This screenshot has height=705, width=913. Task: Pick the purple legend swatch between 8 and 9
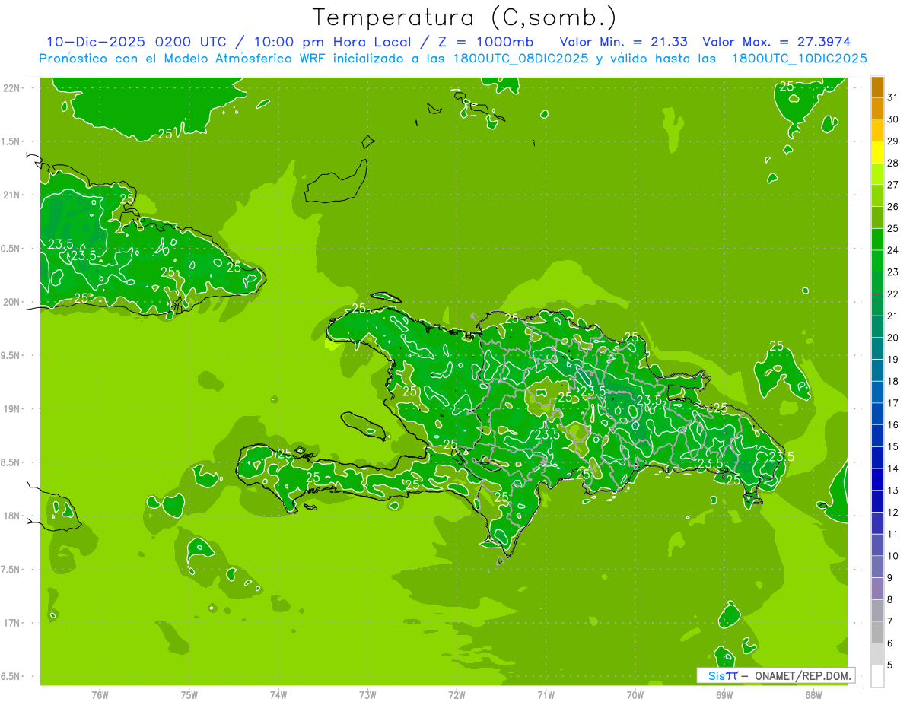(x=877, y=589)
